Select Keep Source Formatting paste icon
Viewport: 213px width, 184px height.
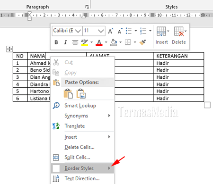pyautogui.click(x=68, y=93)
